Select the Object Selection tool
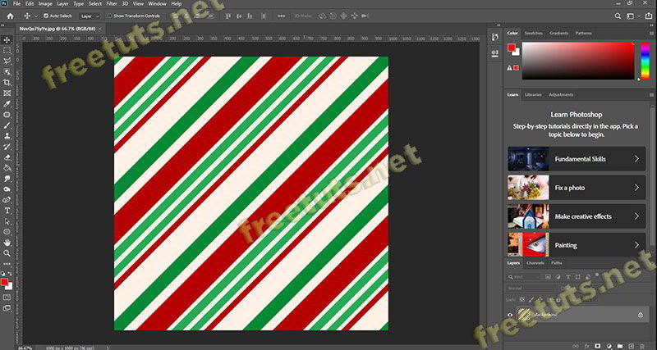This screenshot has width=657, height=350. (x=7, y=72)
